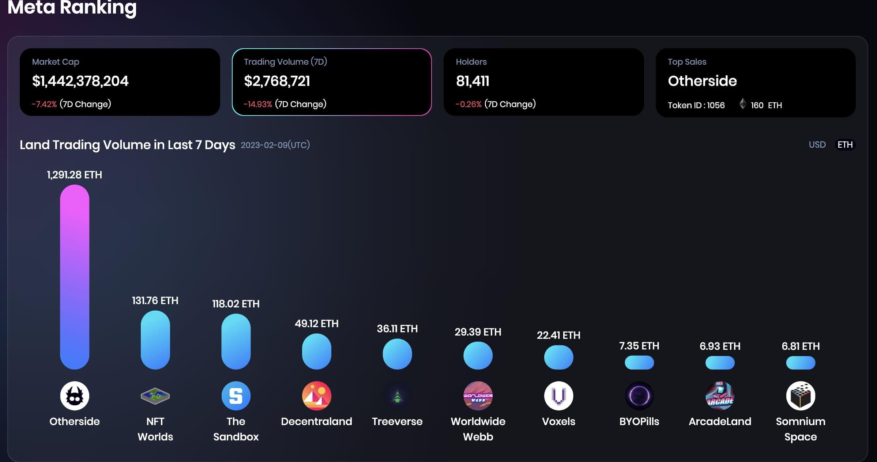
Task: Open the Voxels project name
Action: coord(558,421)
